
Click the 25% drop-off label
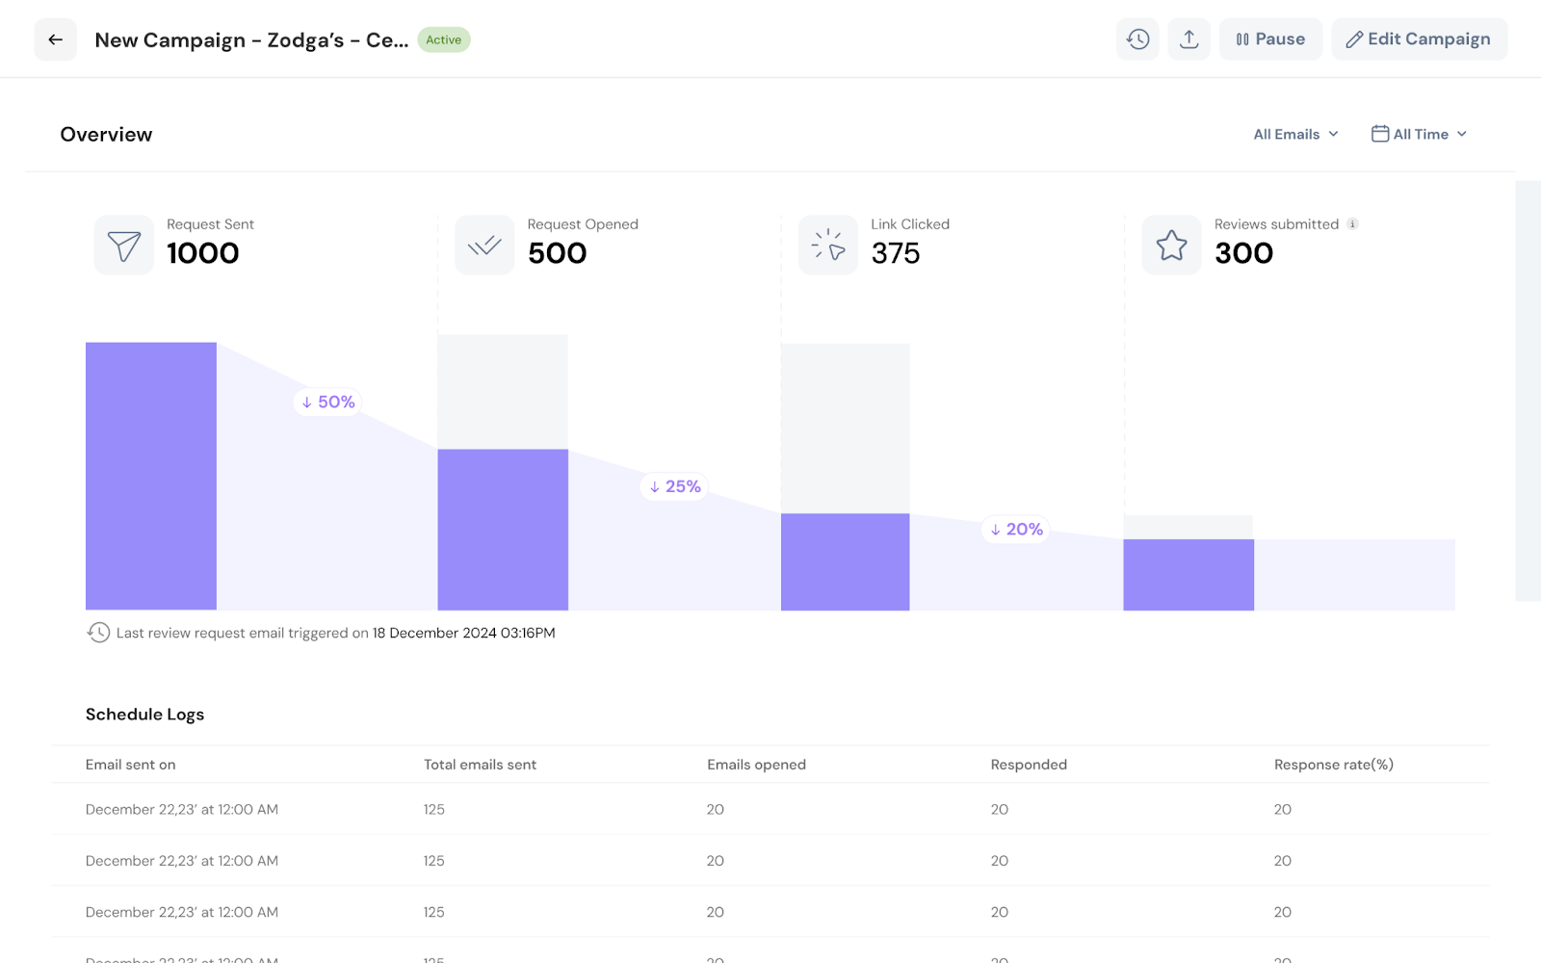pyautogui.click(x=675, y=486)
